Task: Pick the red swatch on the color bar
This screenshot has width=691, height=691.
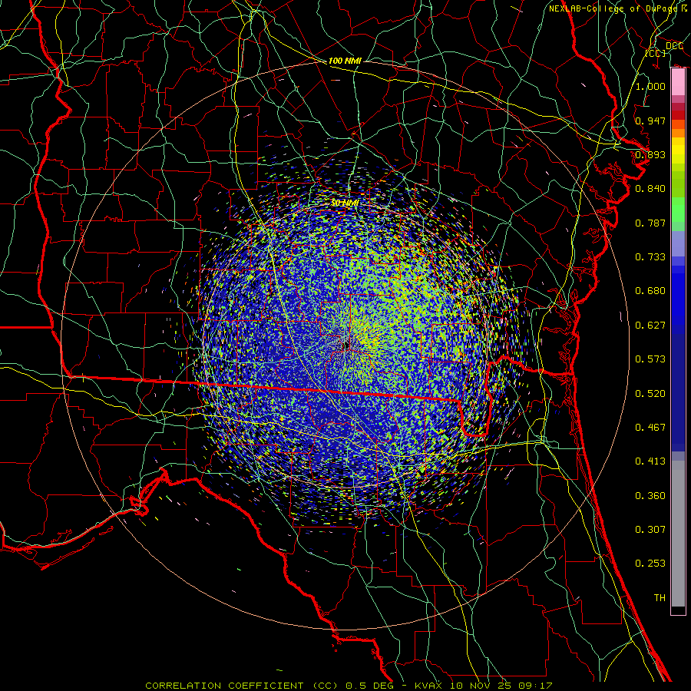Action: click(x=678, y=115)
